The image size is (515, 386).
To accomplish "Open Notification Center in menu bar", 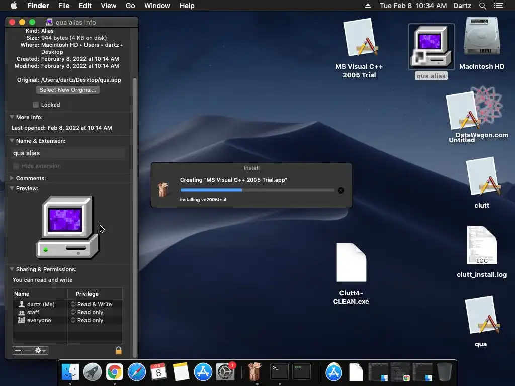I will tap(499, 6).
